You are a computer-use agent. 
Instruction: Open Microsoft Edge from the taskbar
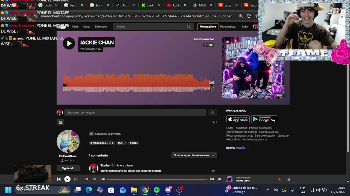pos(89,190)
